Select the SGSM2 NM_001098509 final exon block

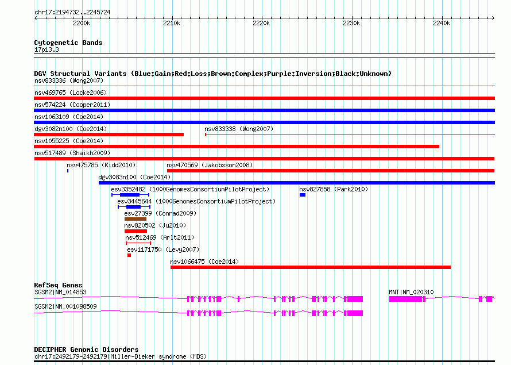(x=355, y=313)
